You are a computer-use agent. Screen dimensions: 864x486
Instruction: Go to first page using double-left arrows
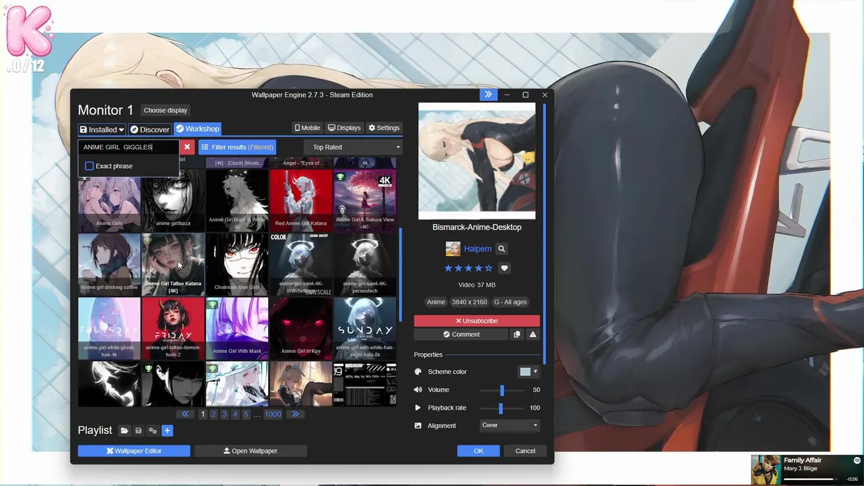[185, 414]
